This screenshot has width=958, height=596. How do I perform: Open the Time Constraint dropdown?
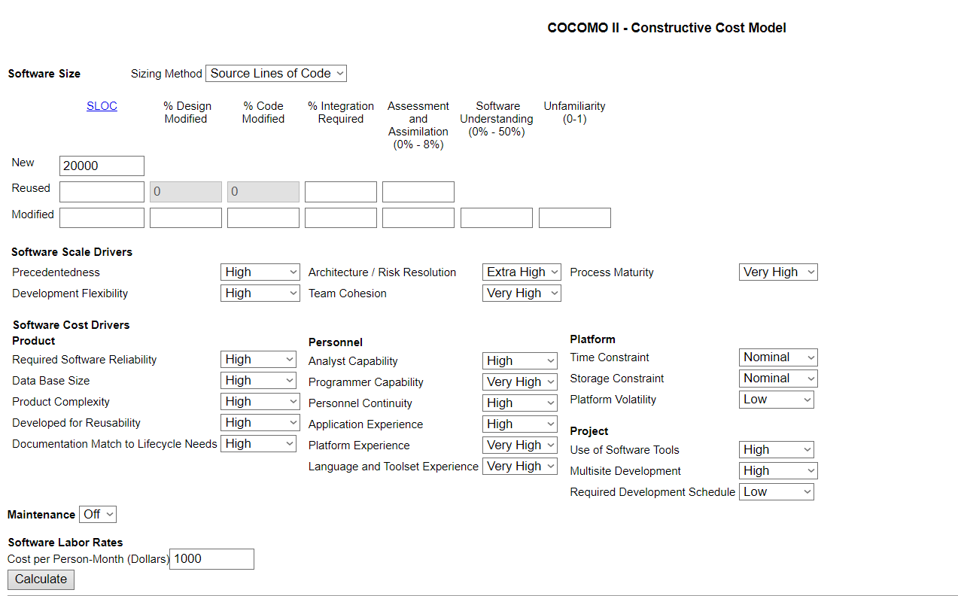click(778, 357)
